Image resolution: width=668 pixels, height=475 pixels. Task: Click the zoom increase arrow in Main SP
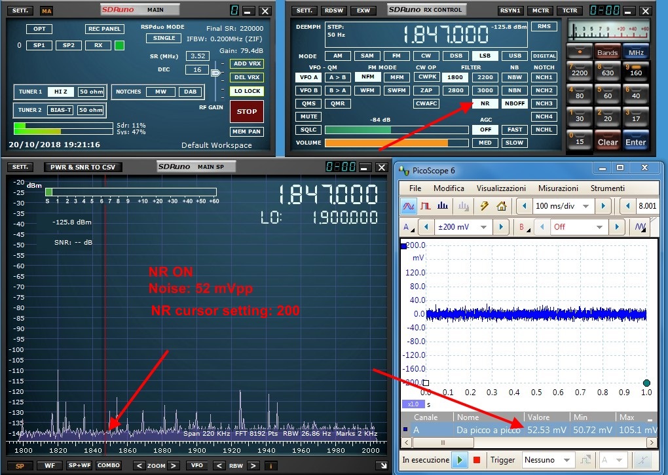[x=173, y=466]
